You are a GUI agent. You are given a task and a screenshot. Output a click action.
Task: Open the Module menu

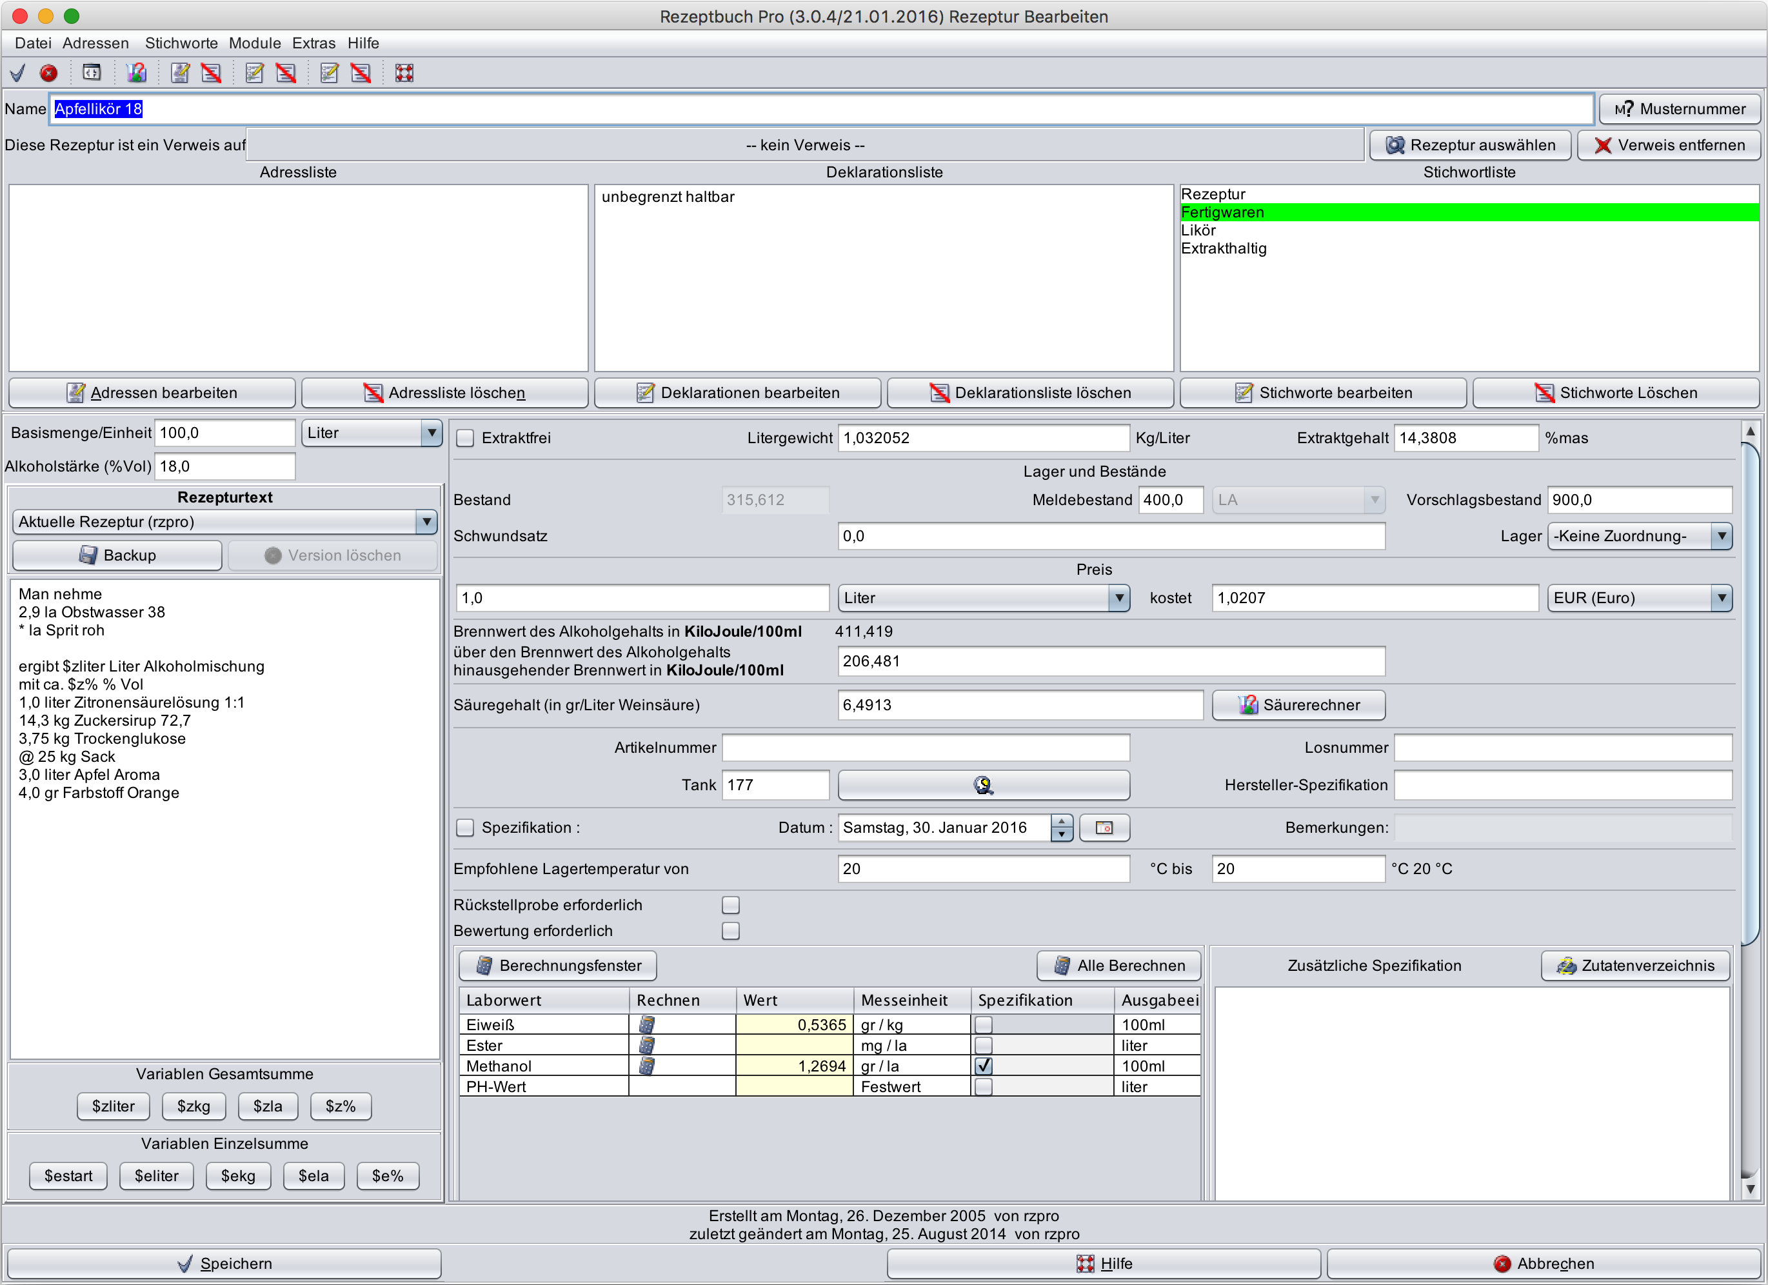pyautogui.click(x=254, y=44)
